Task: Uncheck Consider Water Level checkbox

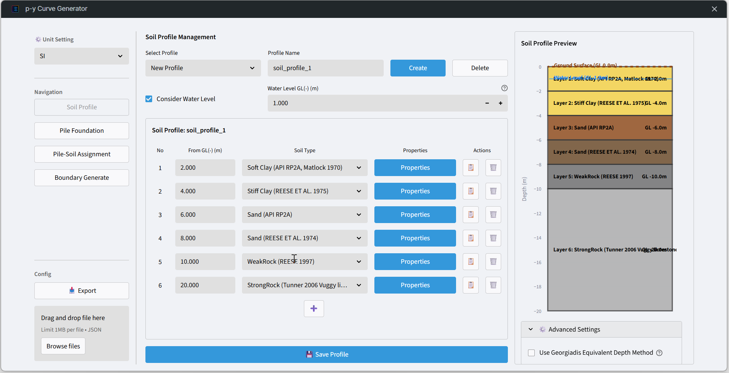Action: [149, 99]
